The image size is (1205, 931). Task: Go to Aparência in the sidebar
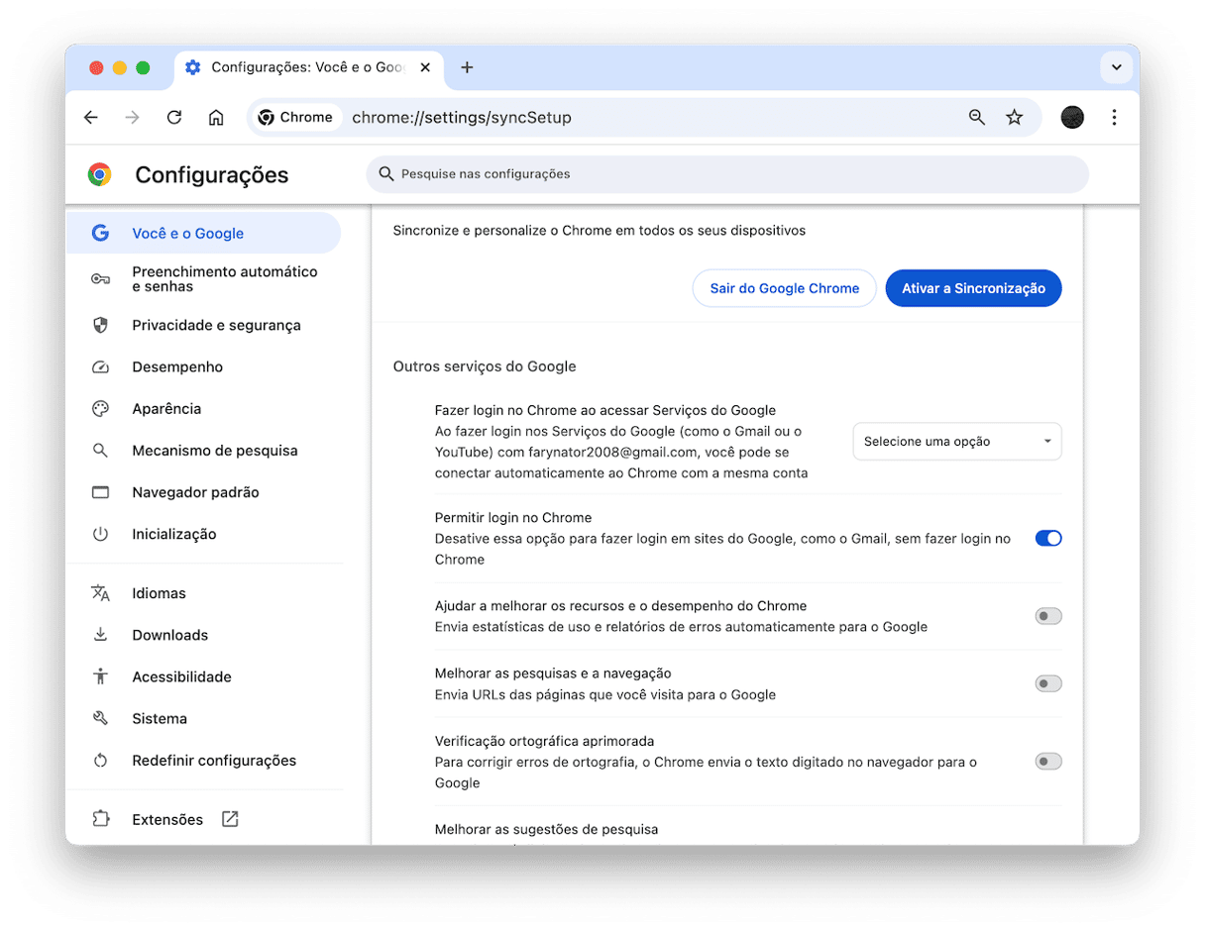(x=166, y=409)
